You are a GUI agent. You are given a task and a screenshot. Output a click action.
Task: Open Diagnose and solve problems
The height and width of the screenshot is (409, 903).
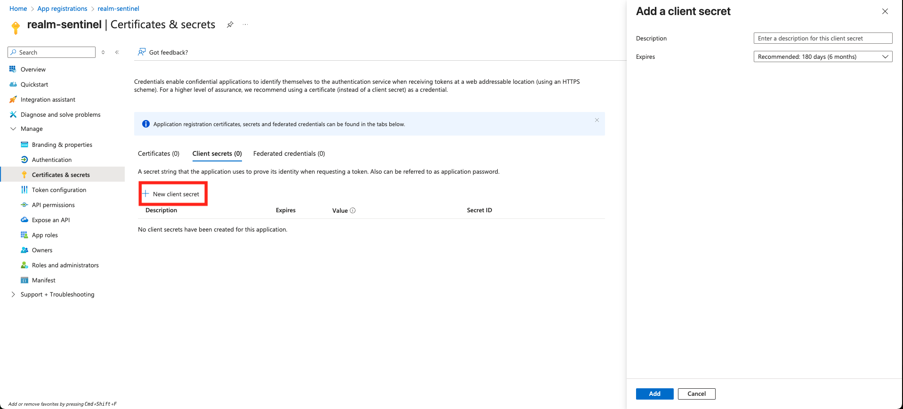[x=60, y=114]
